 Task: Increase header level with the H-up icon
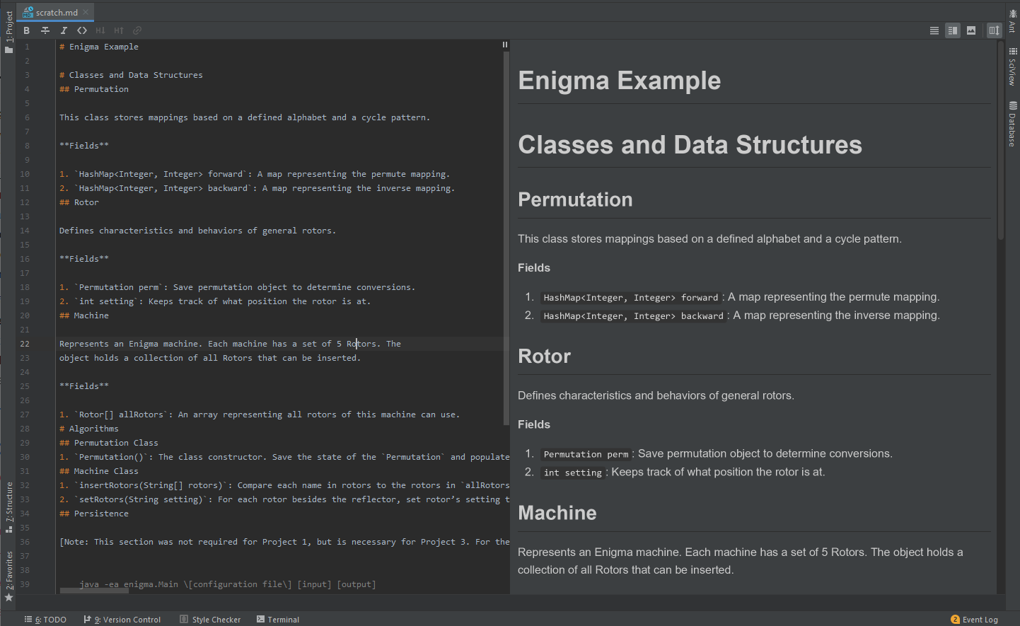click(x=118, y=30)
